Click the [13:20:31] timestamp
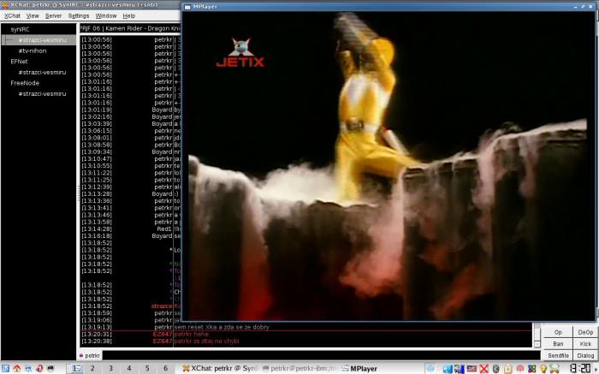The height and width of the screenshot is (374, 599). point(96,335)
